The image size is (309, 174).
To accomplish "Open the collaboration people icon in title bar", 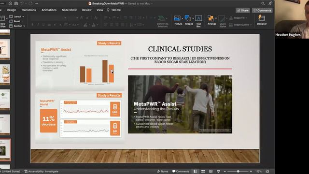I will pos(270,3).
